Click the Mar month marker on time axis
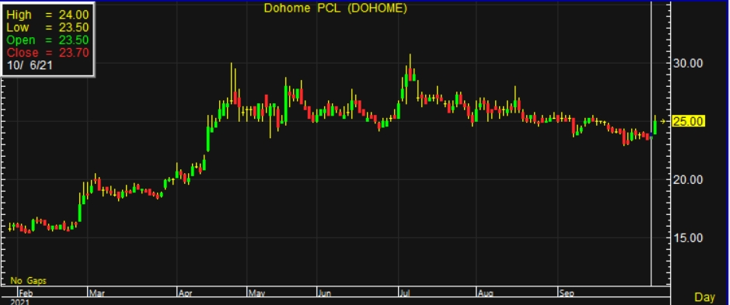Screen dimensions: 730x305 click(x=96, y=293)
